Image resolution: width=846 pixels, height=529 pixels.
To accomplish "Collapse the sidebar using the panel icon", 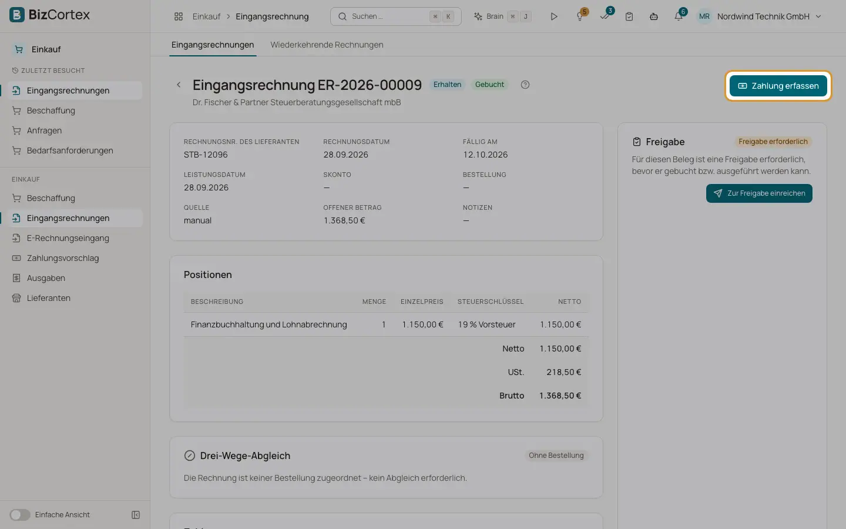I will pos(136,515).
